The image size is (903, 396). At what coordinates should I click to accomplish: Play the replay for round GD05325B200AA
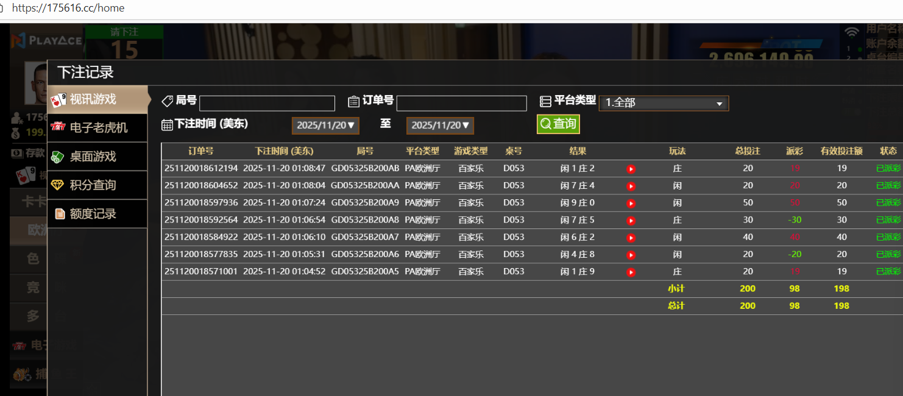[x=631, y=186]
